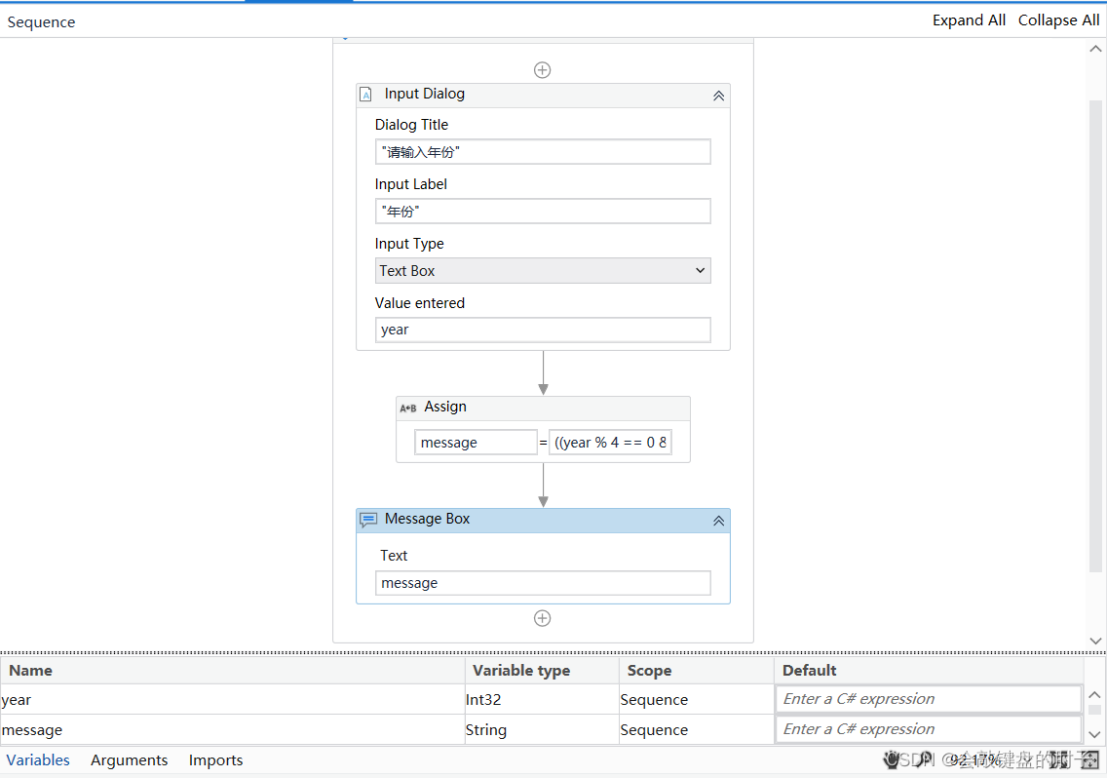
Task: Select the pan hand icon in the status bar
Action: pyautogui.click(x=892, y=759)
